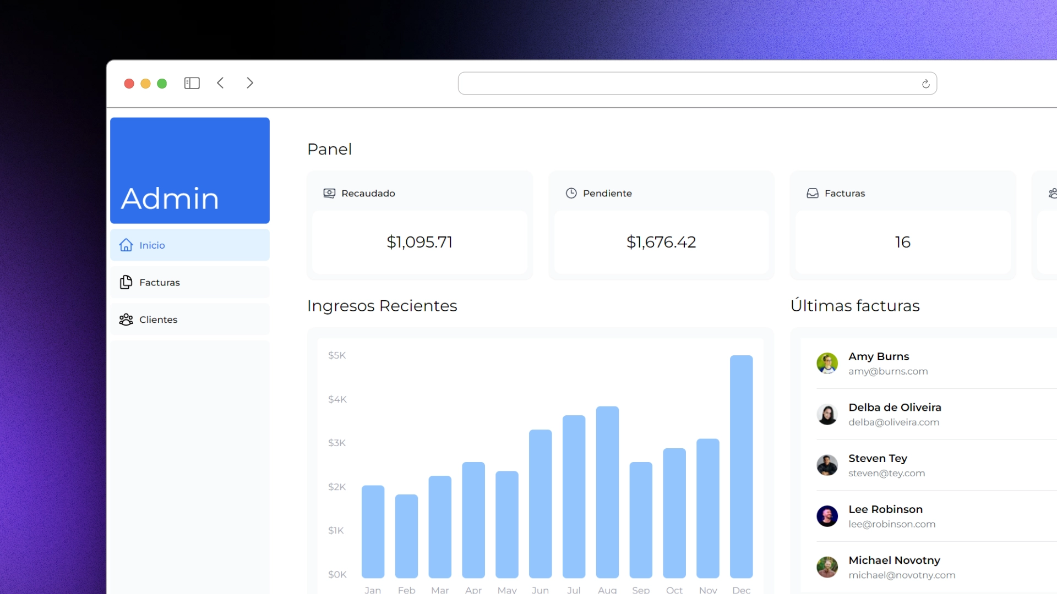
Task: Click the Sep bar in chart
Action: pyautogui.click(x=641, y=520)
